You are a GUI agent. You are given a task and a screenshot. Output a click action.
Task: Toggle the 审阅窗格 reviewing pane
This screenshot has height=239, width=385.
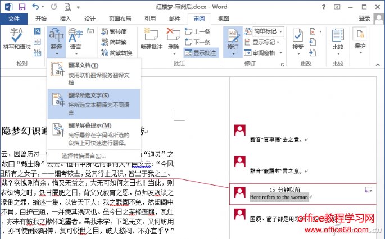click(x=260, y=52)
